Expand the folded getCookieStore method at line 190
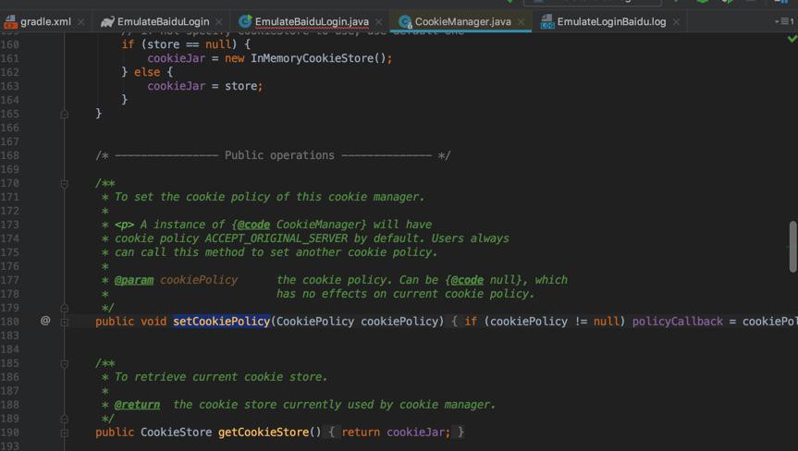This screenshot has width=798, height=451. pyautogui.click(x=64, y=433)
